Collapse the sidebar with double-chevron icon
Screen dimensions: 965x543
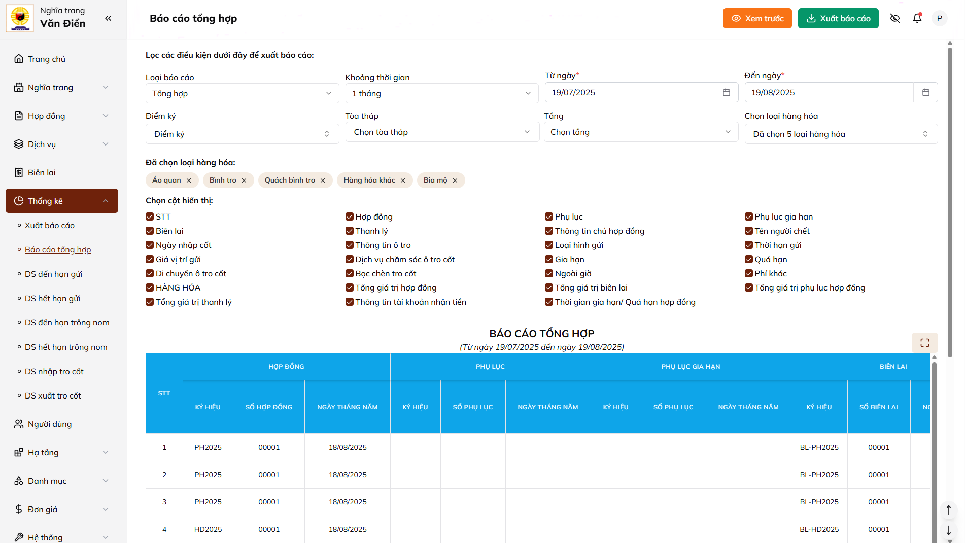click(x=108, y=18)
